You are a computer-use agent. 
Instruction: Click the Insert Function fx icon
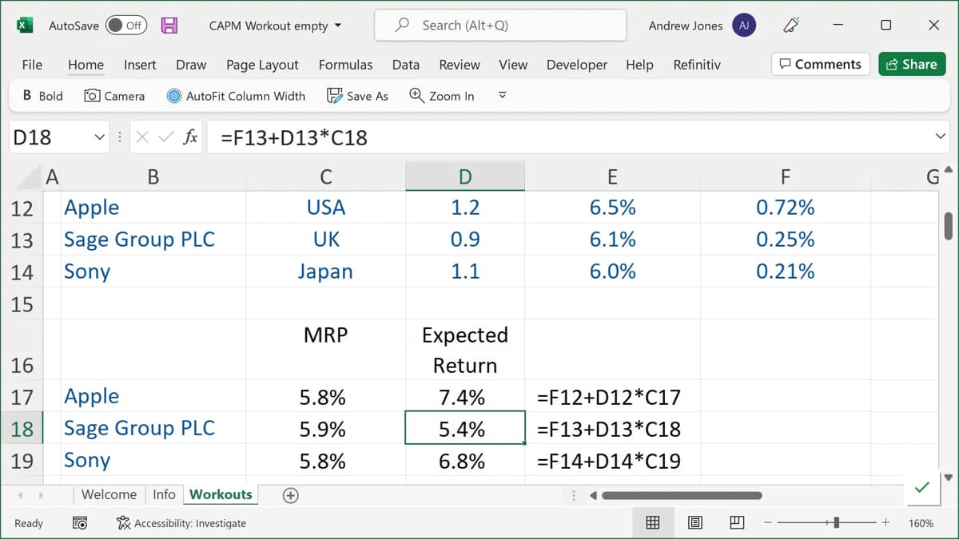click(x=190, y=137)
